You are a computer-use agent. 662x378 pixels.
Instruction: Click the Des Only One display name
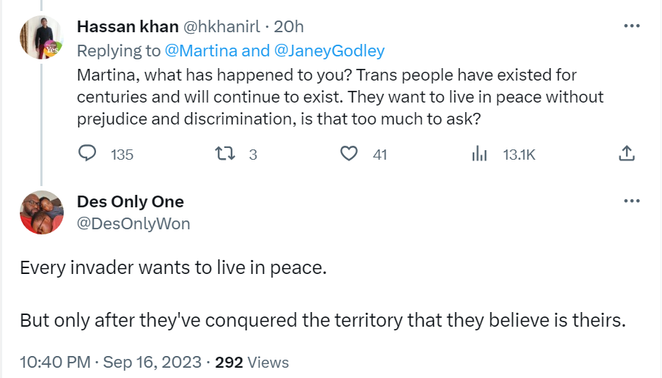point(130,201)
